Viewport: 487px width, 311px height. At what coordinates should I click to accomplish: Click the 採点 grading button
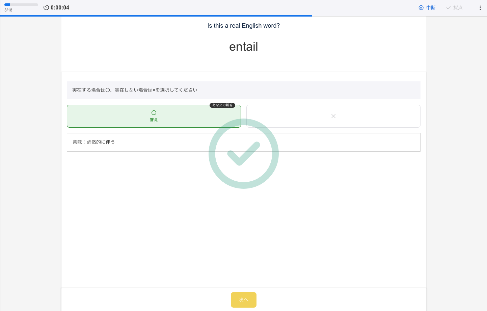[454, 7]
